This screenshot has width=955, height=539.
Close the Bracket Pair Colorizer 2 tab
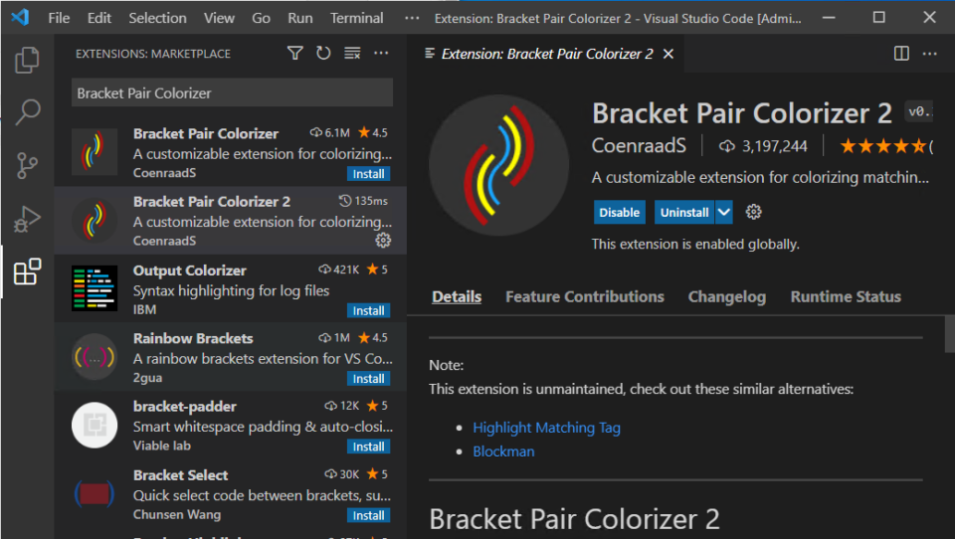coord(668,54)
